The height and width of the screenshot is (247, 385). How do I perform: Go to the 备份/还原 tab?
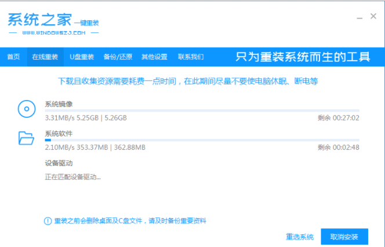[x=118, y=57]
